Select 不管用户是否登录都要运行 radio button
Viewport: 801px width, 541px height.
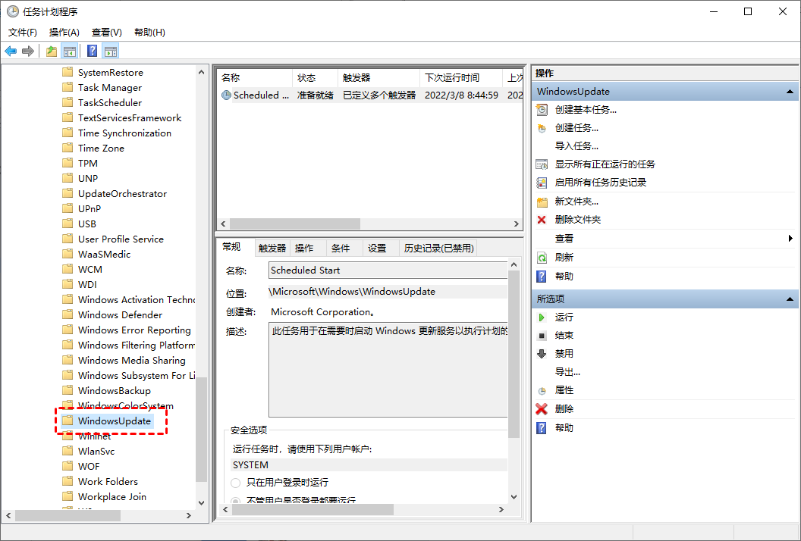(236, 500)
